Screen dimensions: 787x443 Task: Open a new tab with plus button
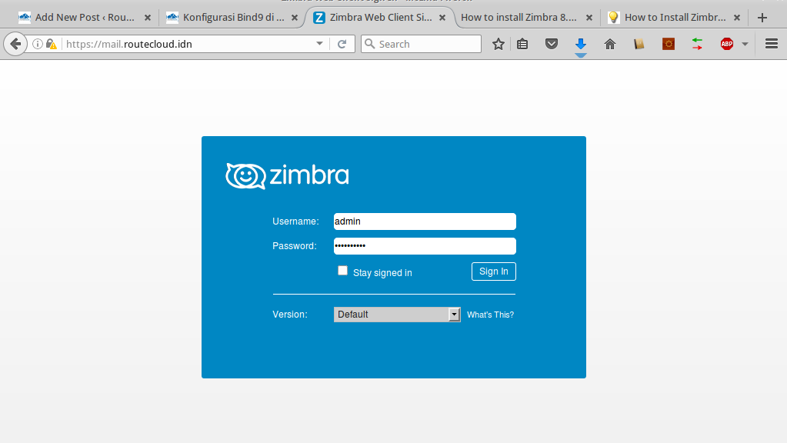[762, 18]
